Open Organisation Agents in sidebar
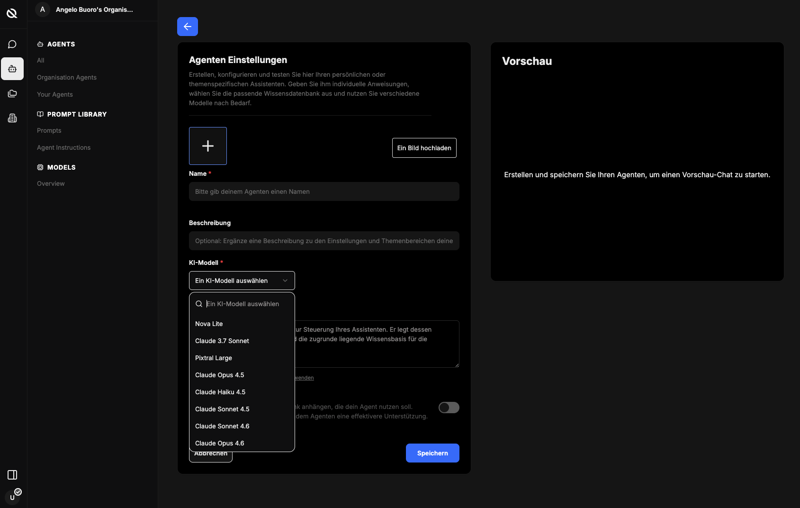 pyautogui.click(x=67, y=77)
